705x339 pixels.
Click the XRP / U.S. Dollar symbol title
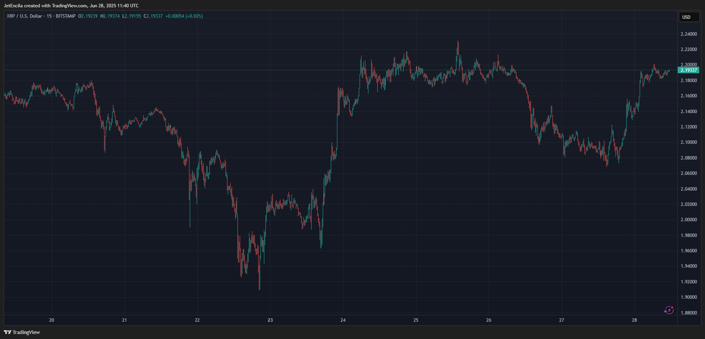(24, 16)
